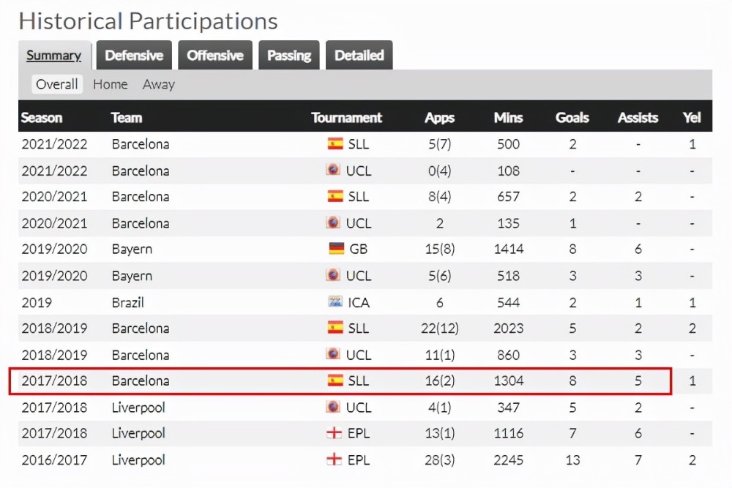Click the UCL icon in Liverpool 2017/2018 row
The height and width of the screenshot is (488, 732).
point(333,407)
